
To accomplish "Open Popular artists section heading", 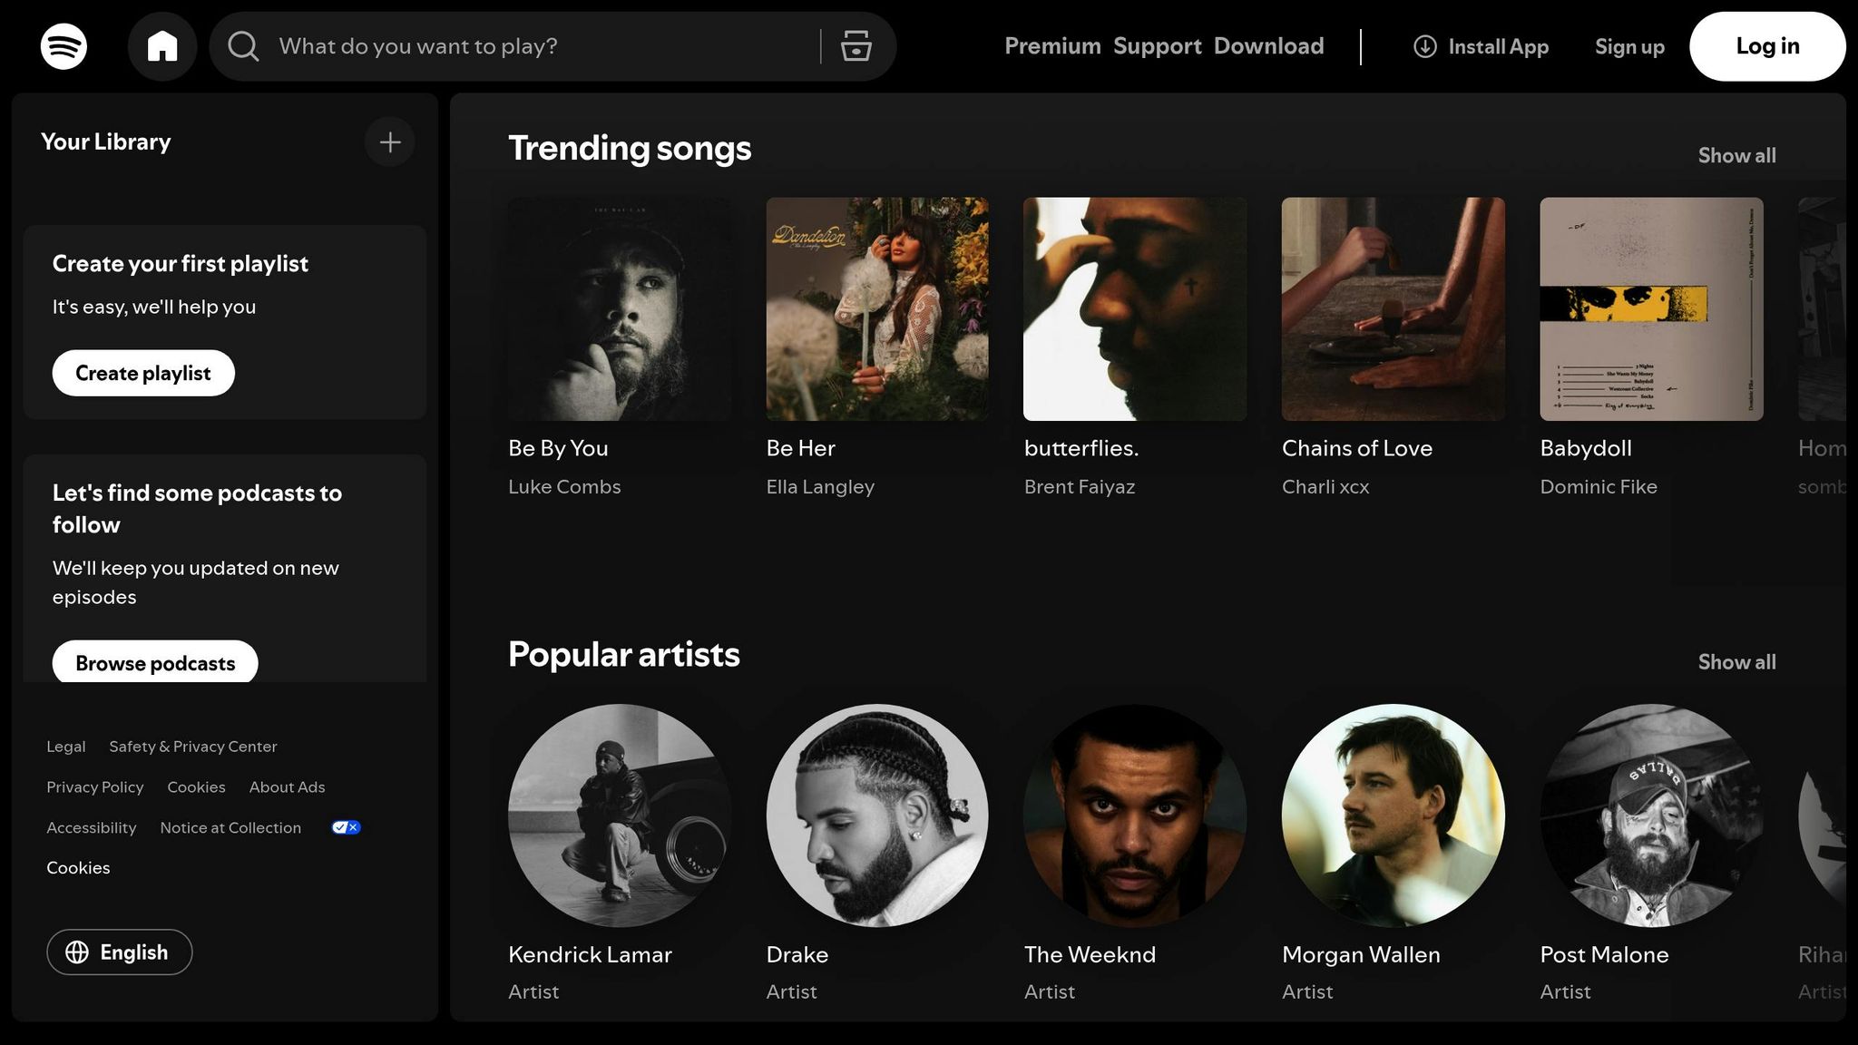I will (x=624, y=654).
